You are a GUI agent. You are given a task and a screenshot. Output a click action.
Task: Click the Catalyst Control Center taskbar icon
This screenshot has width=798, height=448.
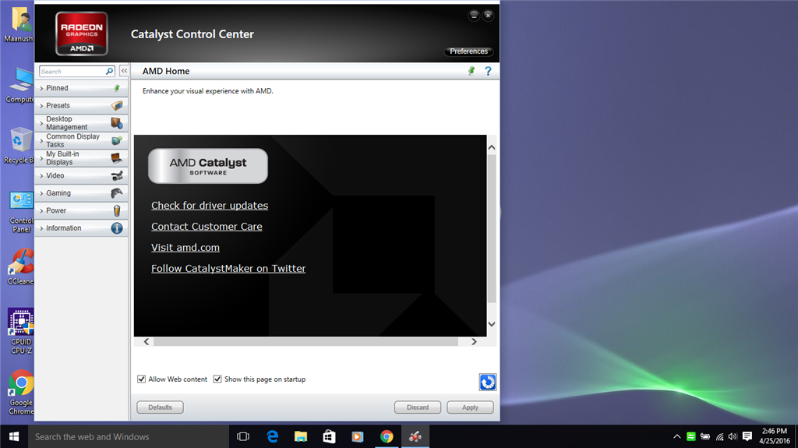[x=415, y=436]
